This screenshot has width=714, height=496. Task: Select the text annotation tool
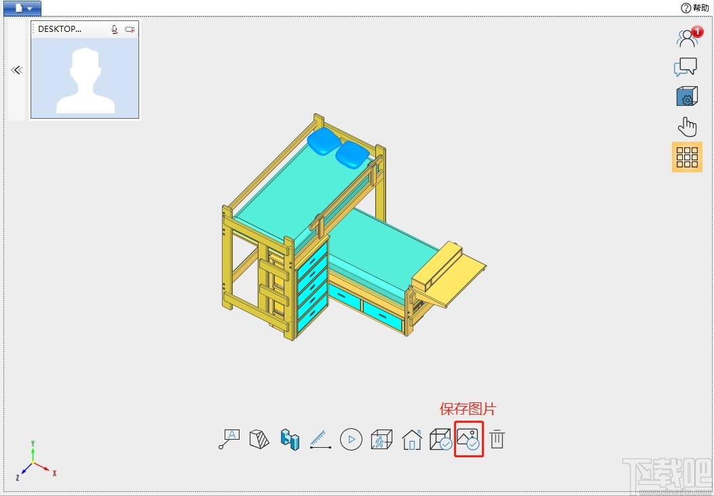click(229, 439)
